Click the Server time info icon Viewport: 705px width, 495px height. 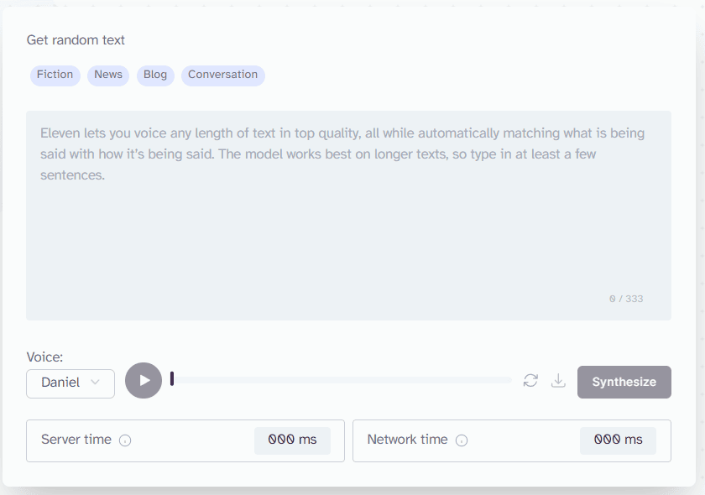coord(125,440)
